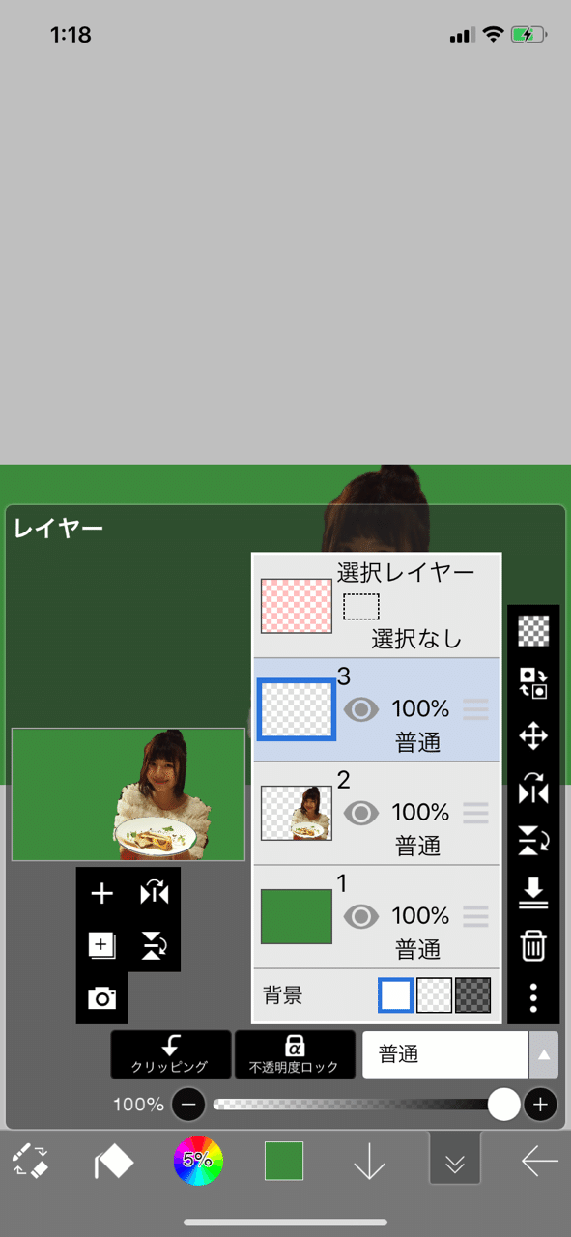
Task: Toggle visibility of layer 1
Action: pyautogui.click(x=361, y=916)
